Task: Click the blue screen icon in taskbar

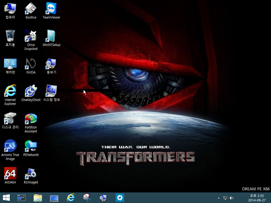Action: pyautogui.click(x=54, y=198)
